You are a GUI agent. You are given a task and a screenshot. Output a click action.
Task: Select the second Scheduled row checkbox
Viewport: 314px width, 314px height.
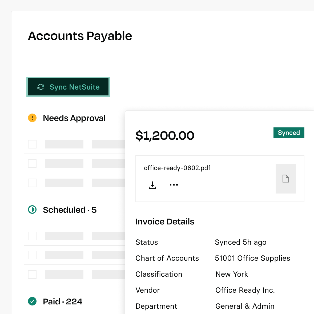(x=32, y=255)
